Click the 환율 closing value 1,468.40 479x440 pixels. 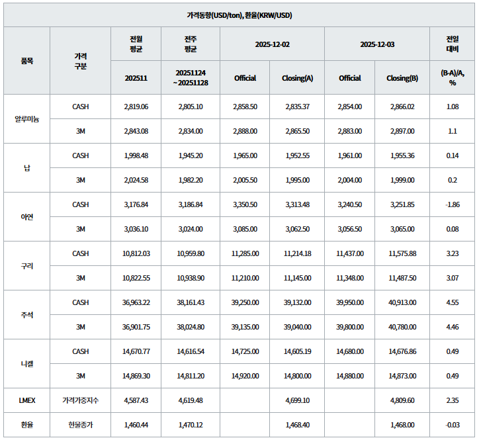(x=297, y=425)
